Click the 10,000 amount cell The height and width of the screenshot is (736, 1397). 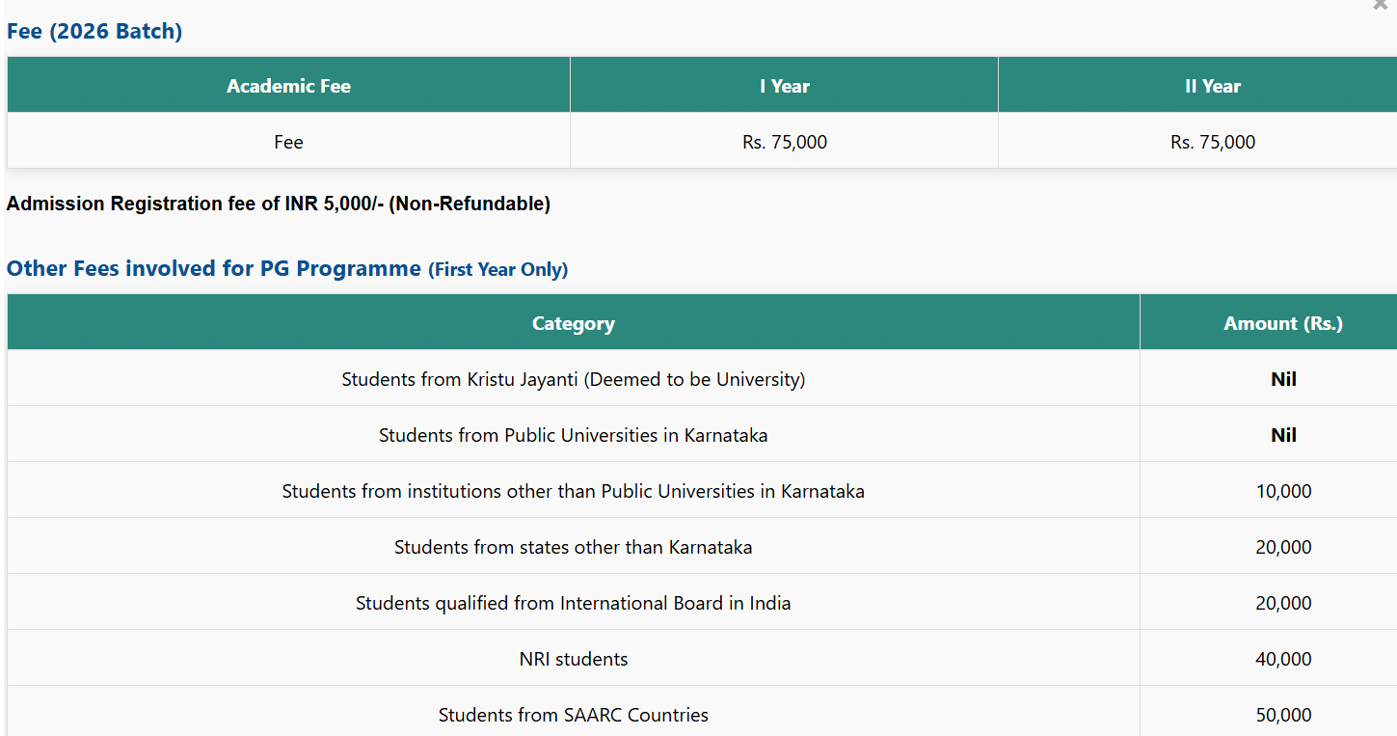point(1282,491)
